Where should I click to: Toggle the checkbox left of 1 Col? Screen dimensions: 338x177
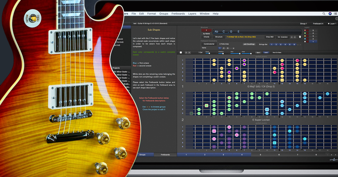[181, 52]
